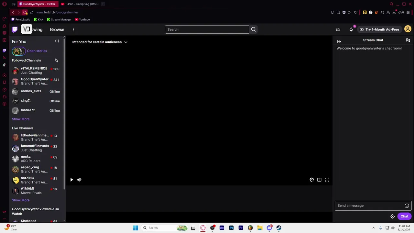
Task: Open a new browser tab
Action: [103, 4]
